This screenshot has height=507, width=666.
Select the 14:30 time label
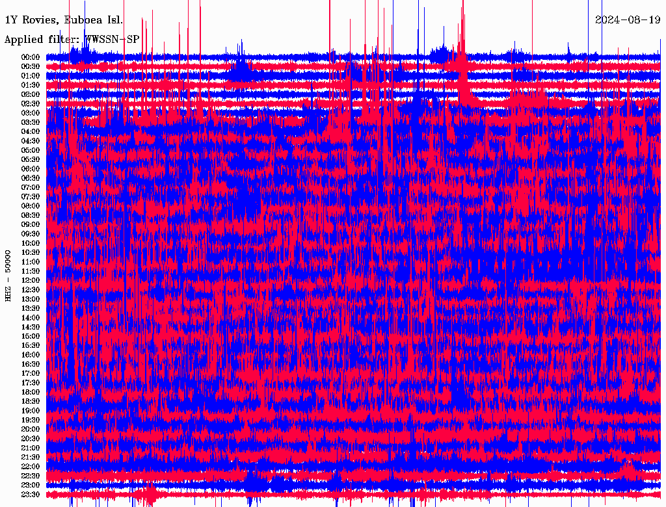[31, 327]
